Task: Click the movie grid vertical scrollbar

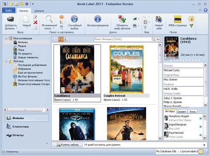Action: [160, 91]
